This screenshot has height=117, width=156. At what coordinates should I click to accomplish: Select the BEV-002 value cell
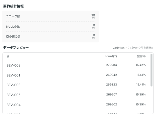[14, 65]
